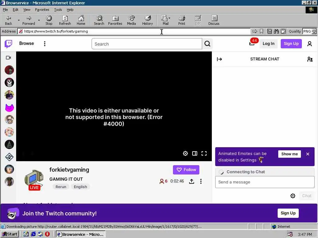
Task: Open the Favorites toolbar pane
Action: [x=115, y=20]
